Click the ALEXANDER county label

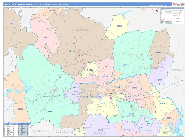click(x=149, y=69)
